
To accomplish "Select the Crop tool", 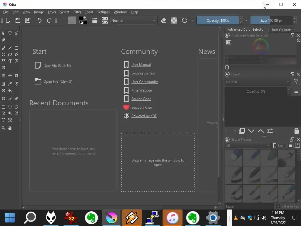I will click(16, 76).
